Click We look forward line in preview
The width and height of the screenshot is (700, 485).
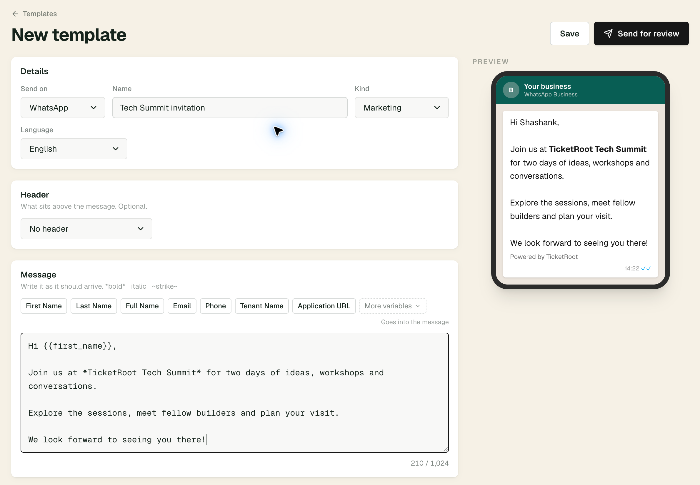click(x=579, y=243)
